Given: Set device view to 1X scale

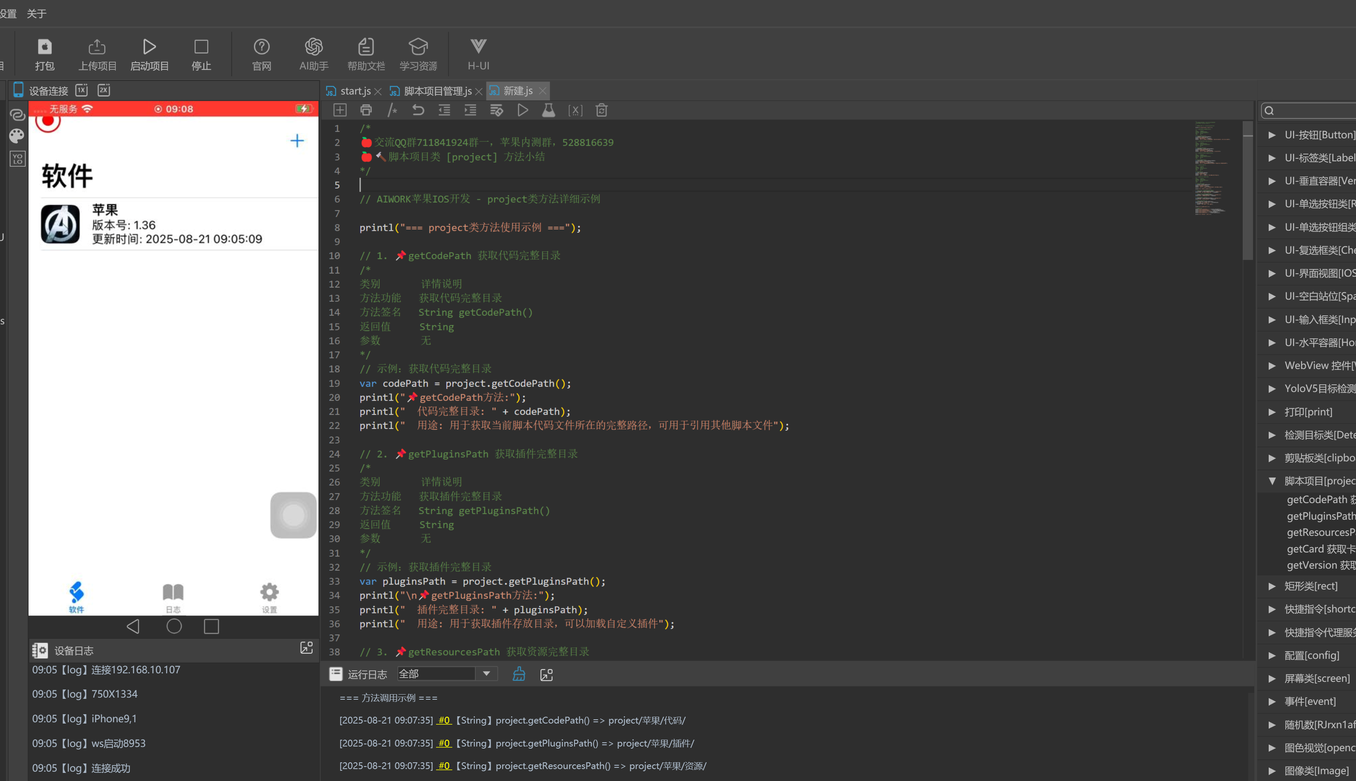Looking at the screenshot, I should (82, 90).
